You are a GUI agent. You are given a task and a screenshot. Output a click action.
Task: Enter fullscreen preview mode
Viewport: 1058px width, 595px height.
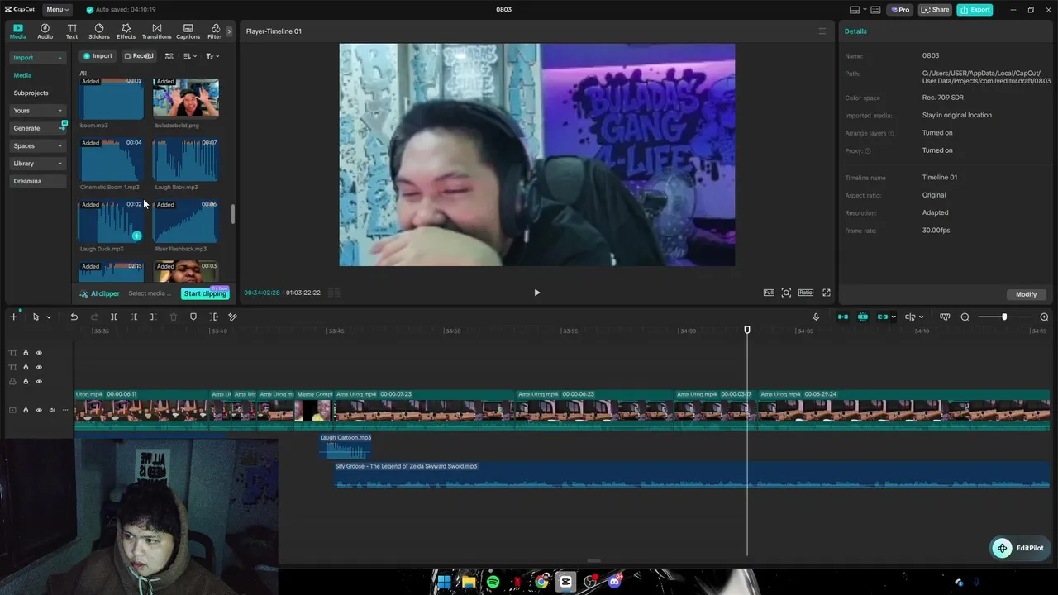coord(826,293)
